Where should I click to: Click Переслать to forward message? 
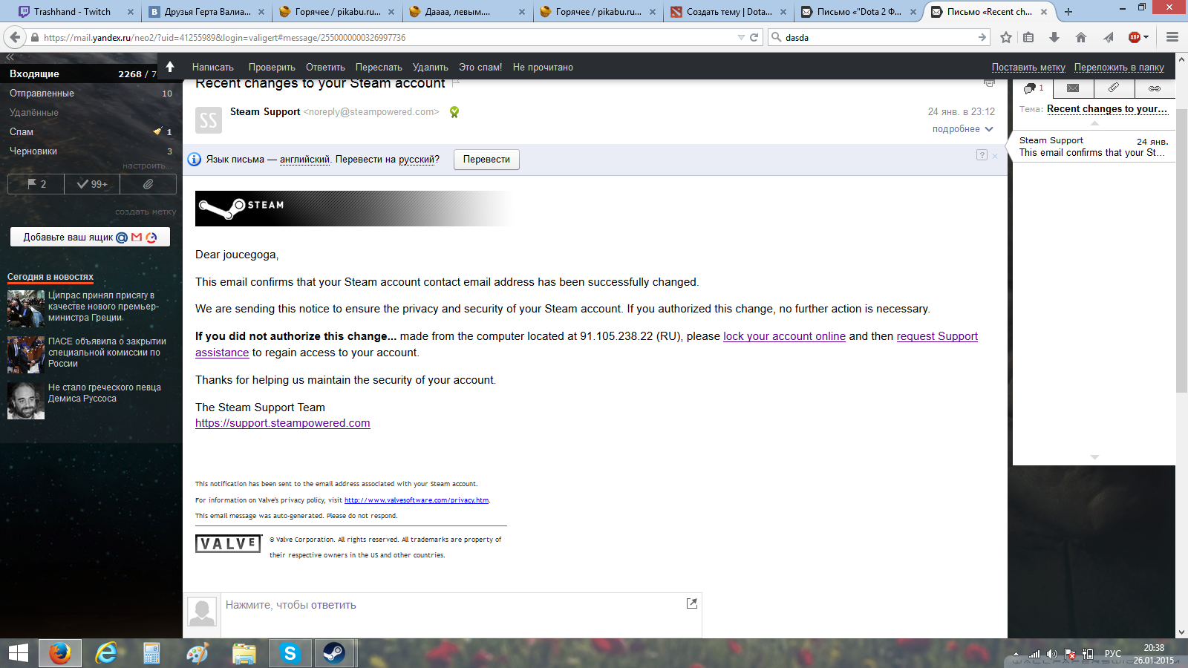pos(379,67)
